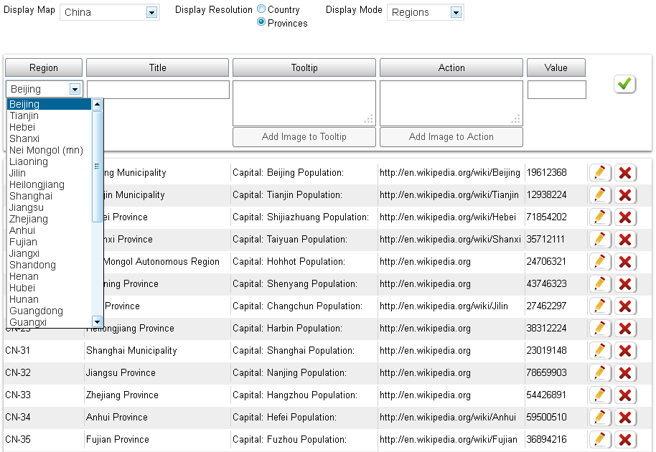The height and width of the screenshot is (452, 656).
Task: Click the Value column header
Action: click(x=556, y=67)
